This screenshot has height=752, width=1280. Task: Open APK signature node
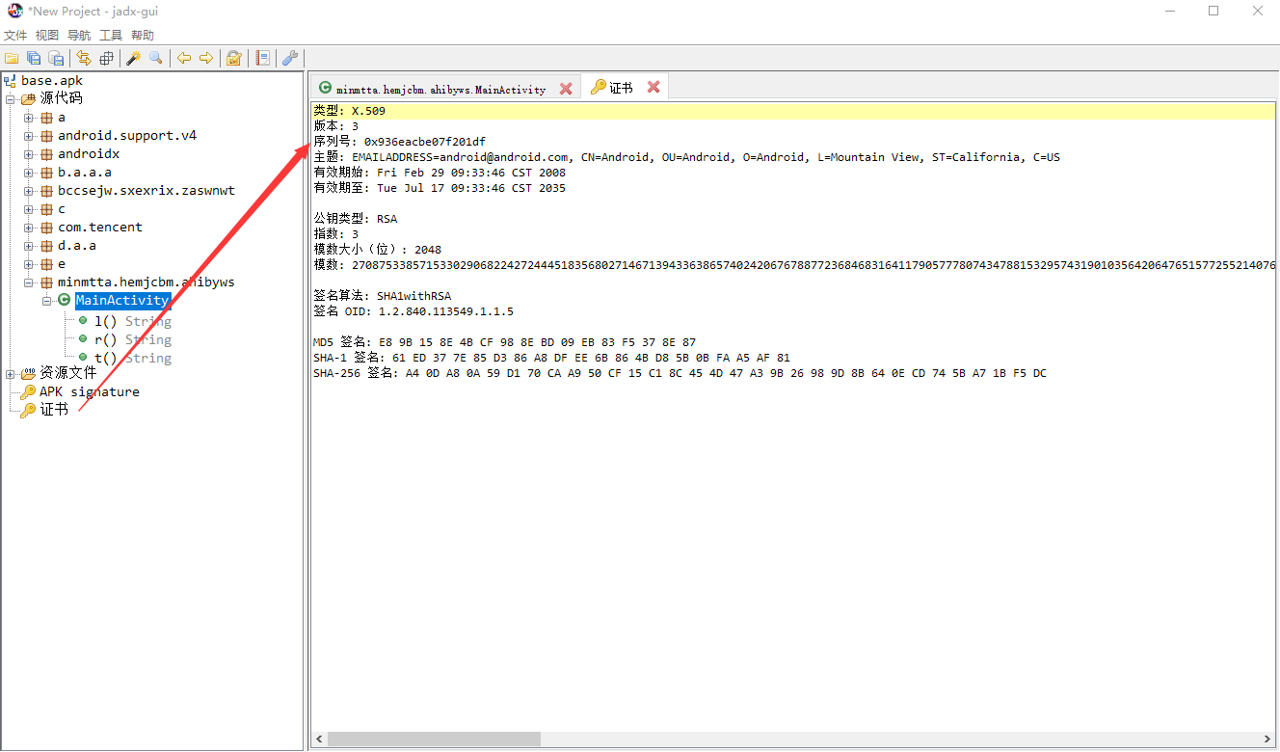[x=90, y=392]
